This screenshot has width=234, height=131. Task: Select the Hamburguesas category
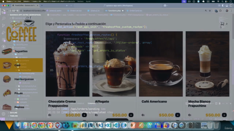coord(21,79)
